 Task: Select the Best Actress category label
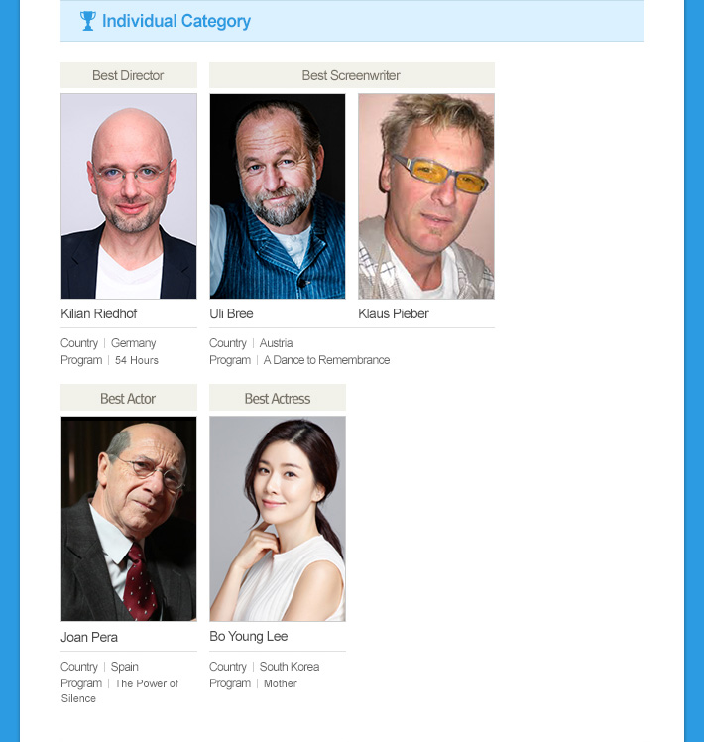click(278, 398)
